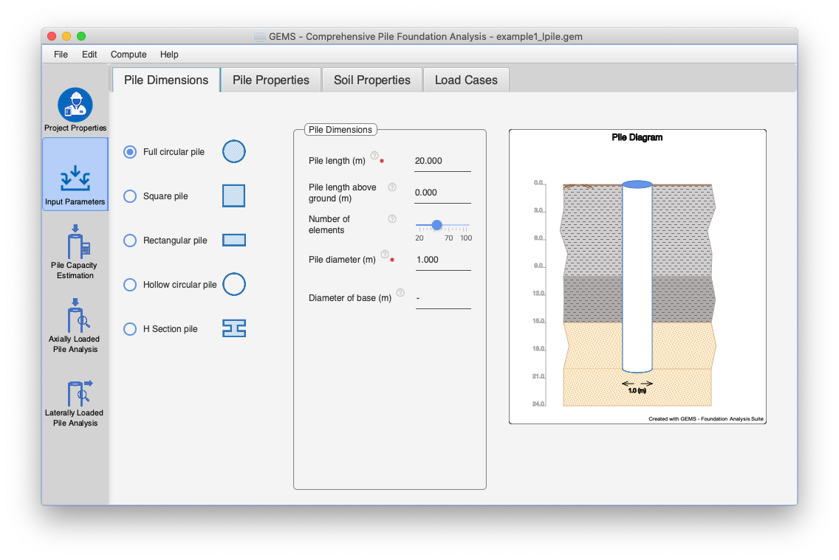The image size is (839, 560).
Task: Open Project Properties from the sidebar
Action: pyautogui.click(x=75, y=108)
